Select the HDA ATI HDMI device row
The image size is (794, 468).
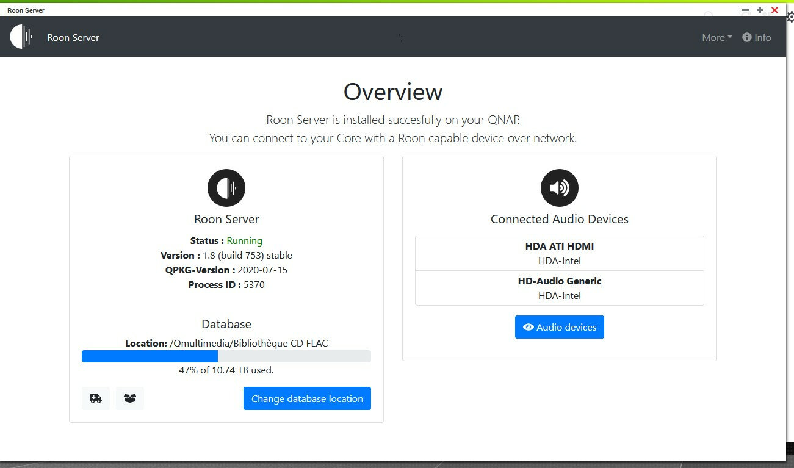pyautogui.click(x=560, y=253)
